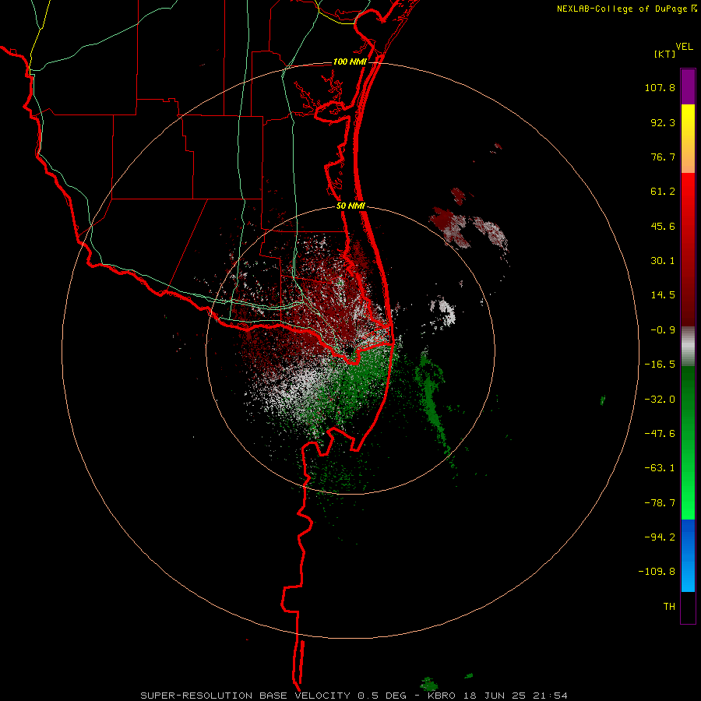Click the 30.1 legend value
Image resolution: width=701 pixels, height=701 pixels.
(x=663, y=261)
